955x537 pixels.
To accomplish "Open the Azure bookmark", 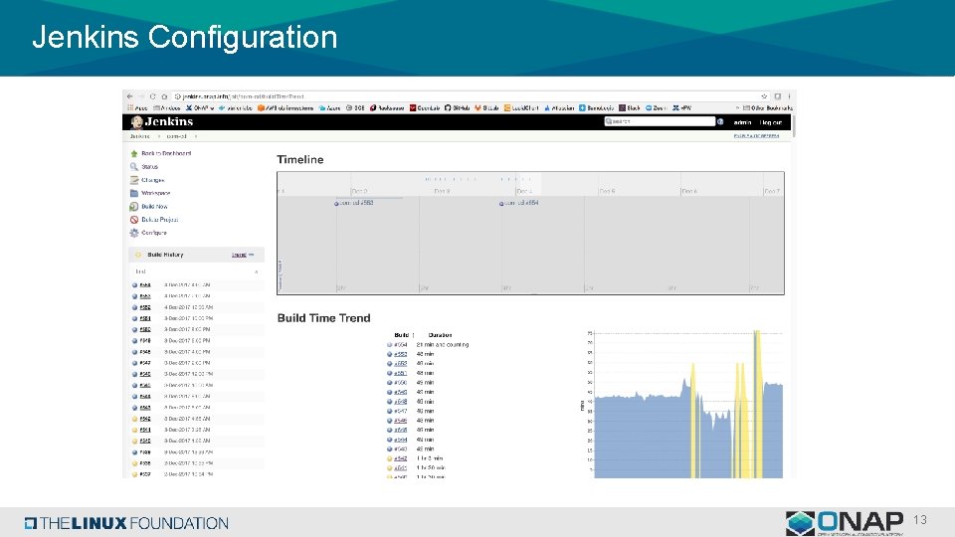I will [x=329, y=107].
